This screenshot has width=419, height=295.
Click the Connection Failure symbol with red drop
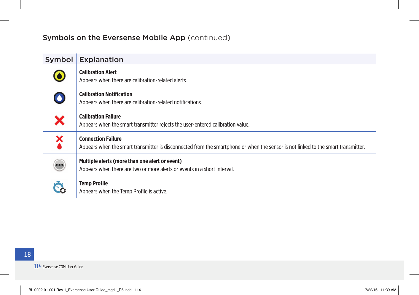59,142
